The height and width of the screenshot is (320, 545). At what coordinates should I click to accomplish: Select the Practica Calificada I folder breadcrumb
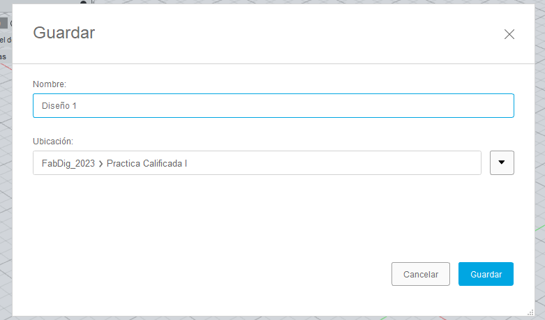[x=147, y=163]
